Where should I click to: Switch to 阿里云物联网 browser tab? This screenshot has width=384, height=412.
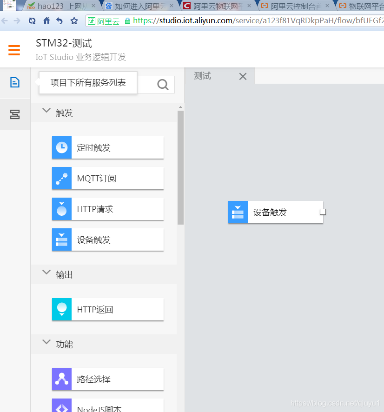(x=218, y=6)
